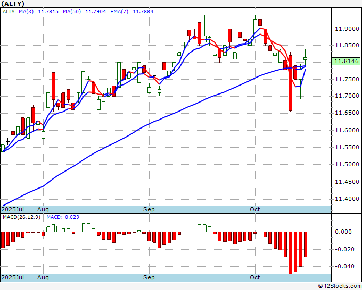Click the EMA(7) legend label

click(119, 12)
